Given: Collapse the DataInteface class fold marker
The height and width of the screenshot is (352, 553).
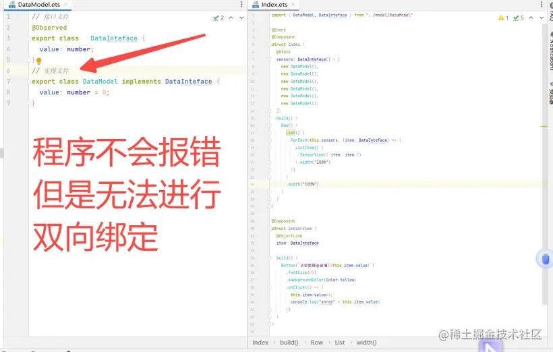Looking at the screenshot, I should click(x=29, y=38).
